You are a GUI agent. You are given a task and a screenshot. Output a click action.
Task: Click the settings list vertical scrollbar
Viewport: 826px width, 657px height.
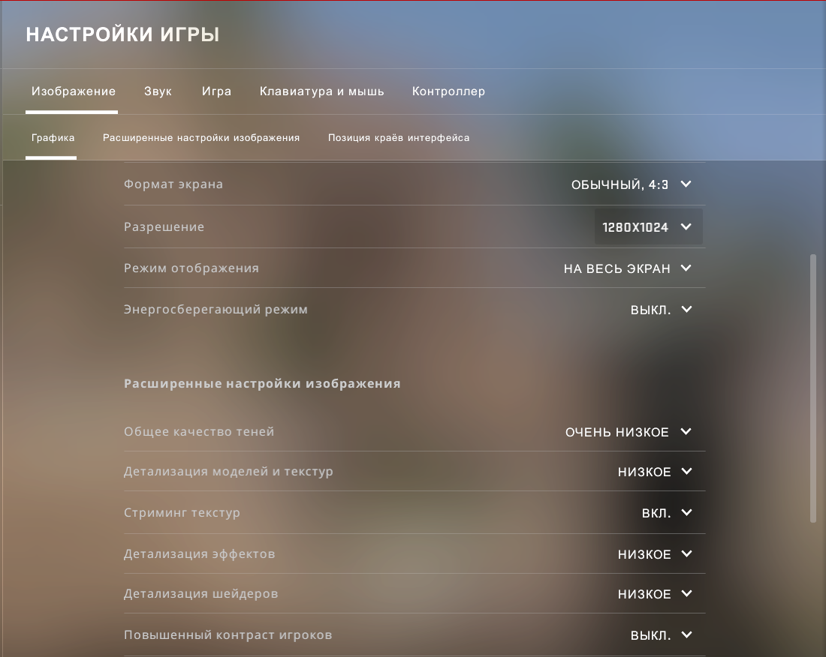(x=812, y=389)
